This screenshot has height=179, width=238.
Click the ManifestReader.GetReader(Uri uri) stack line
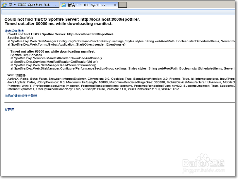[54, 62]
